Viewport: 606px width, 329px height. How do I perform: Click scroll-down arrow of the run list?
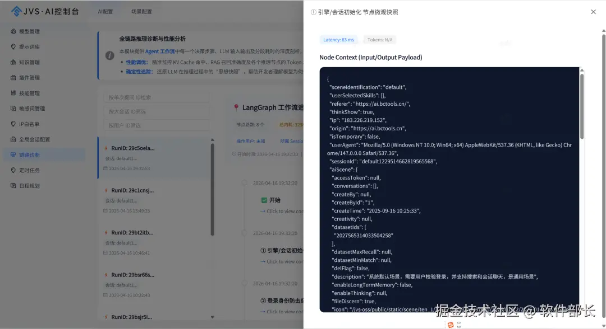point(212,317)
